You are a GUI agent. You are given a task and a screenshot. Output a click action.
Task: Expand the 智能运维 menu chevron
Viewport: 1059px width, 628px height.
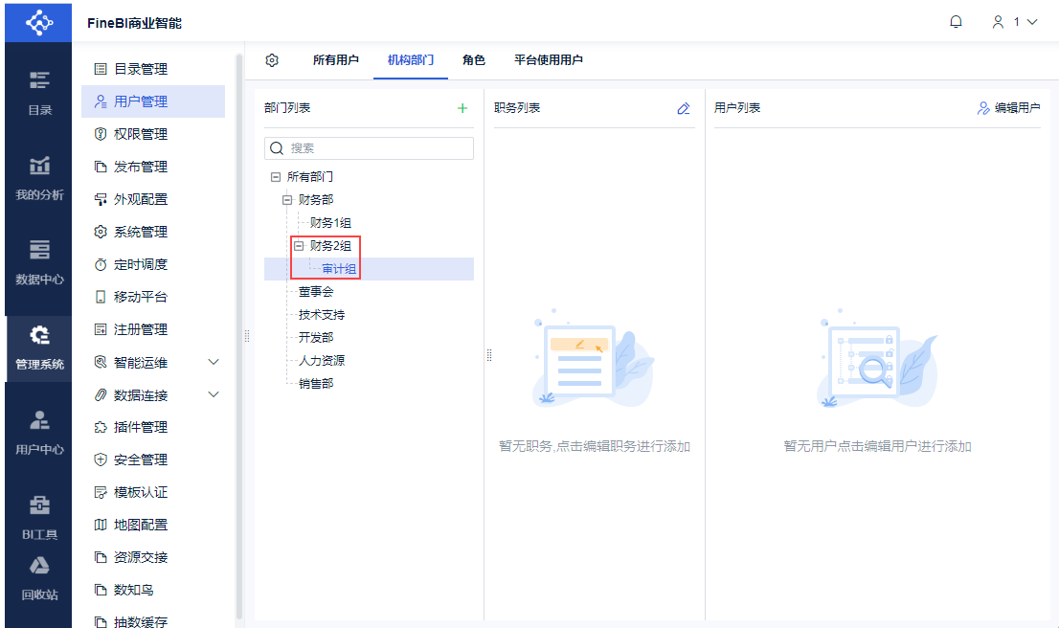(x=214, y=362)
